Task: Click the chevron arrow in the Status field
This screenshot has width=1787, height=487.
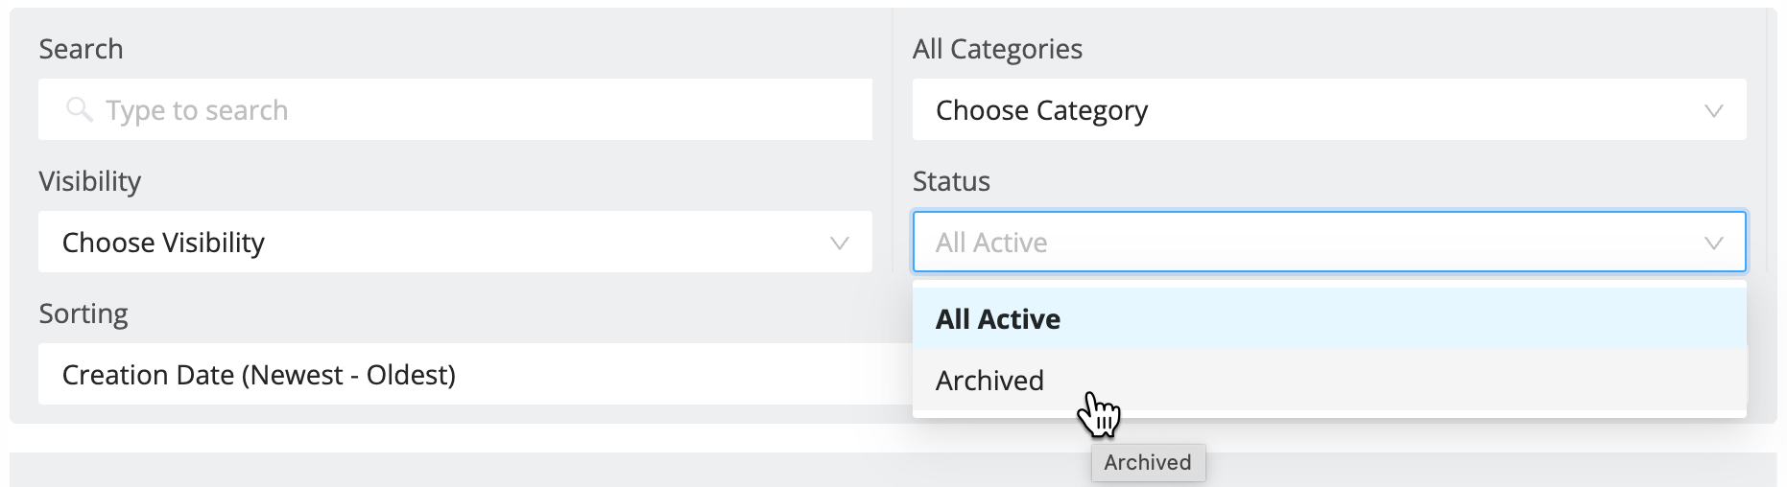Action: tap(1713, 243)
